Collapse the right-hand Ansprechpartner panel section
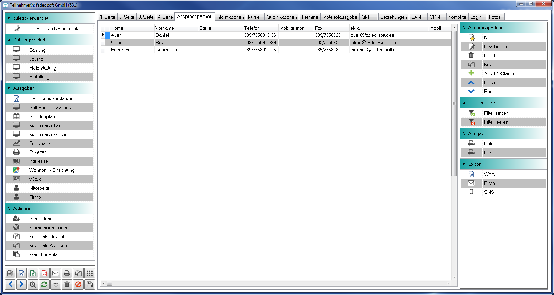This screenshot has height=295, width=554. (x=464, y=27)
